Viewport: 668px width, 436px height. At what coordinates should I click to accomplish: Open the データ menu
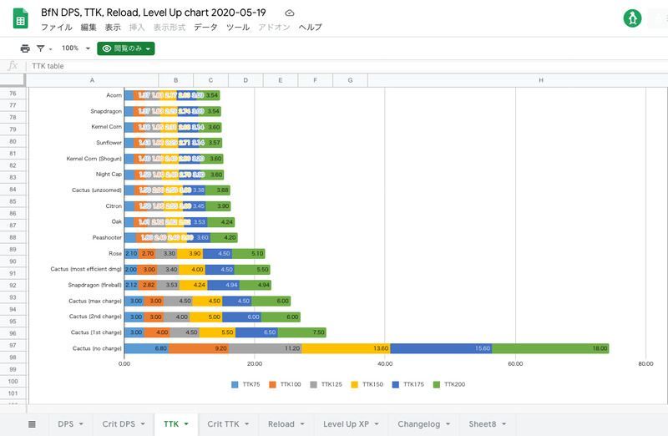205,28
